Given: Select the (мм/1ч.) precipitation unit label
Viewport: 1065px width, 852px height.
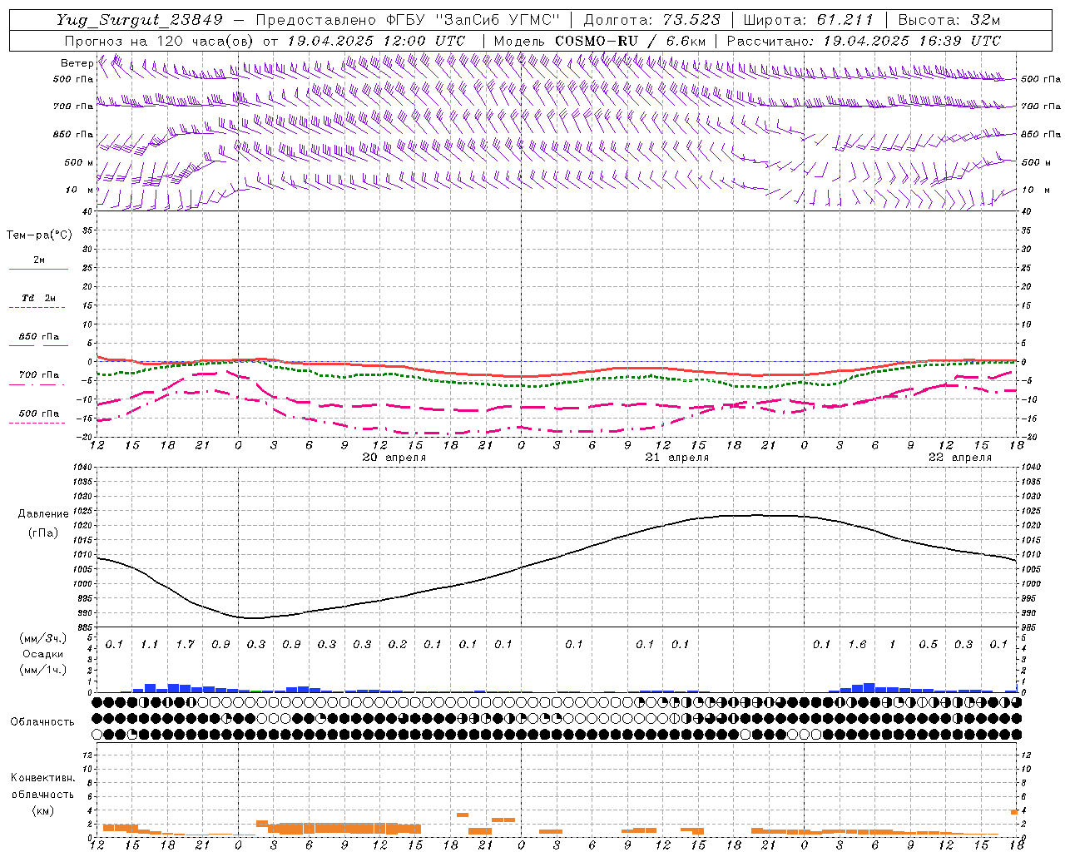Looking at the screenshot, I should click(x=42, y=670).
